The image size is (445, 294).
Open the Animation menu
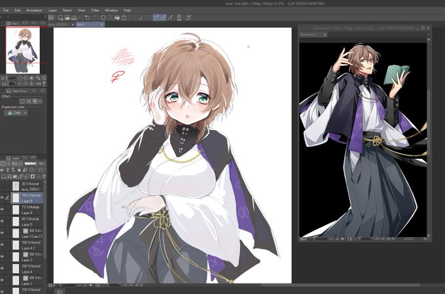coord(34,10)
